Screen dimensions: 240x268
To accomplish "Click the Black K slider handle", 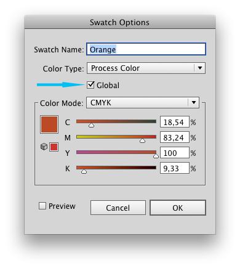I will tap(84, 171).
